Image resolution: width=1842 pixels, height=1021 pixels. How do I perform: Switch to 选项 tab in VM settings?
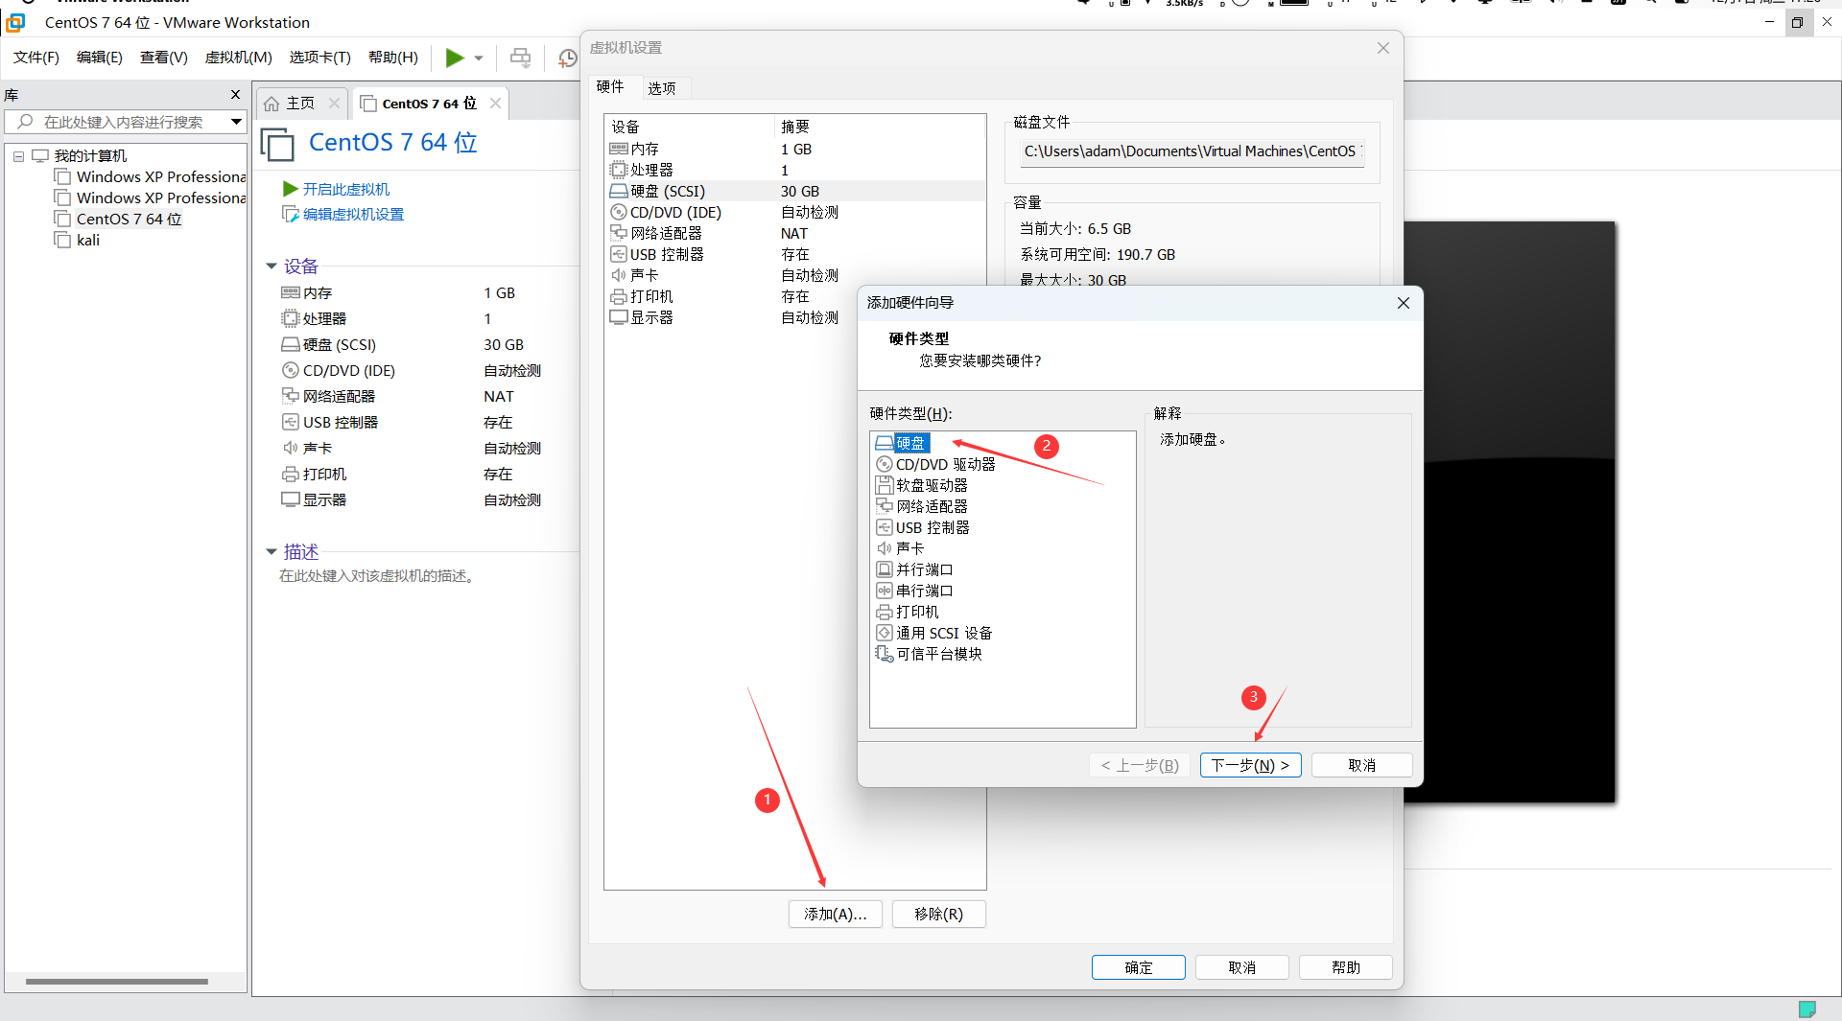coord(662,88)
